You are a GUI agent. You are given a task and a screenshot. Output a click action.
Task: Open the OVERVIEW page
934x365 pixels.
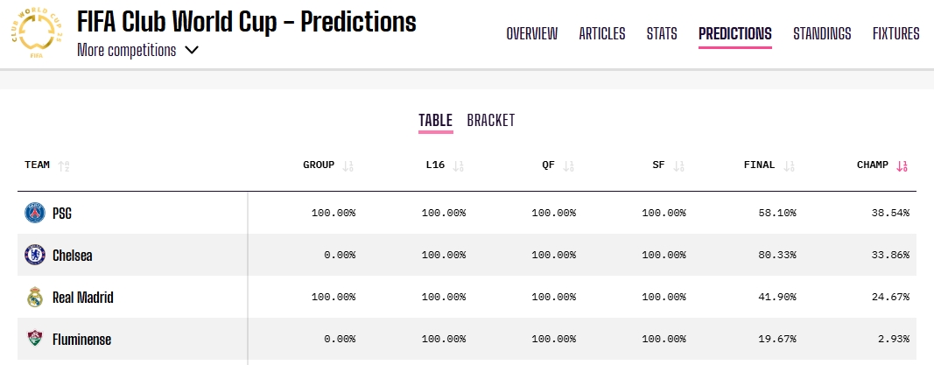click(531, 34)
